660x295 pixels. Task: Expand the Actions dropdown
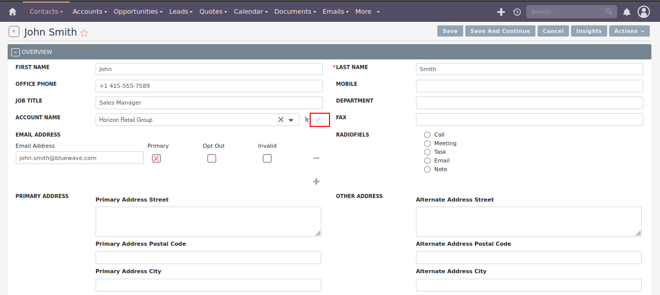(629, 31)
